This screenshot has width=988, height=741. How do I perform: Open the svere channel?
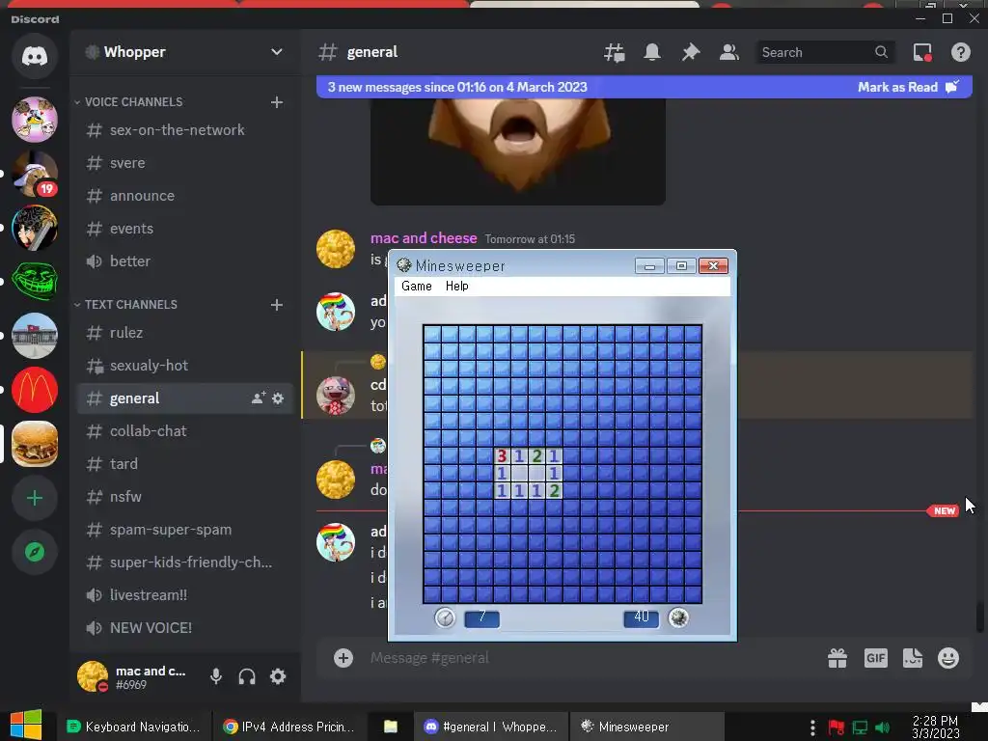tap(184, 162)
